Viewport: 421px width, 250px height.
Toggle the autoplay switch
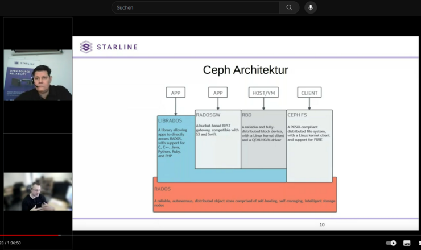pyautogui.click(x=391, y=243)
